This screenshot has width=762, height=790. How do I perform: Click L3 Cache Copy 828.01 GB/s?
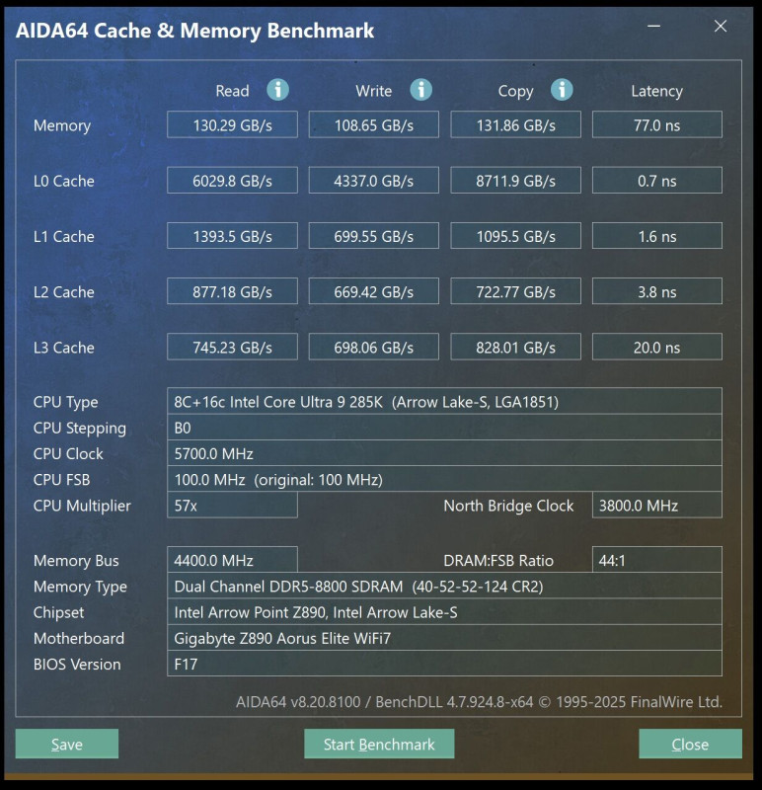[x=515, y=347]
